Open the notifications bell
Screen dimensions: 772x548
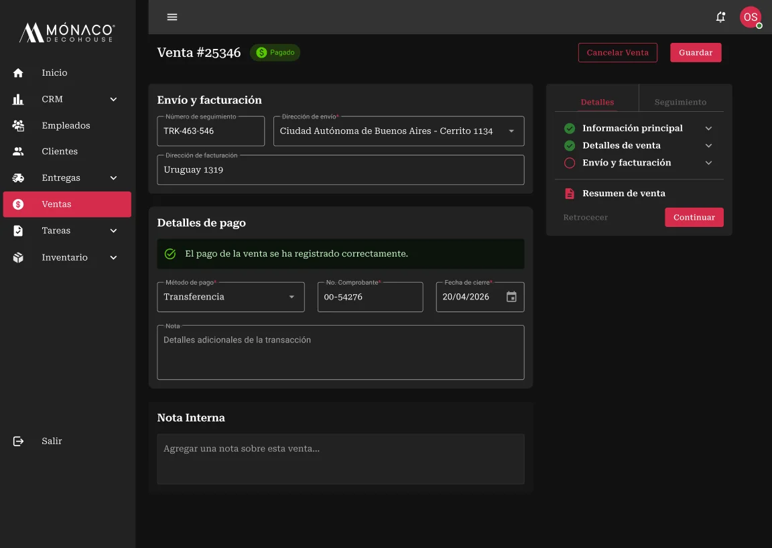click(720, 17)
